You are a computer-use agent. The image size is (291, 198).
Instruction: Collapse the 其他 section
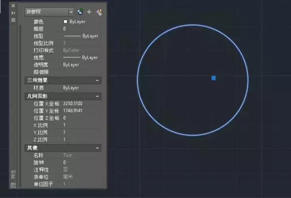pyautogui.click(x=97, y=148)
